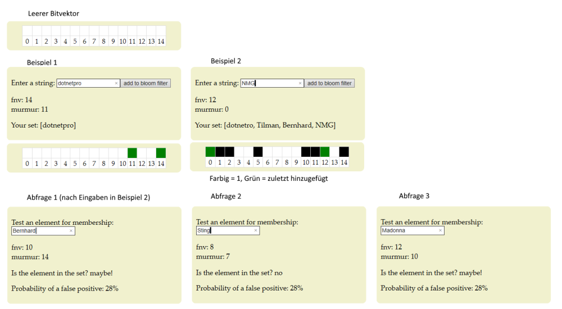Viewport: 562px width, 309px height.
Task: Click the 'dotnetpro' string input field
Action: coord(84,83)
